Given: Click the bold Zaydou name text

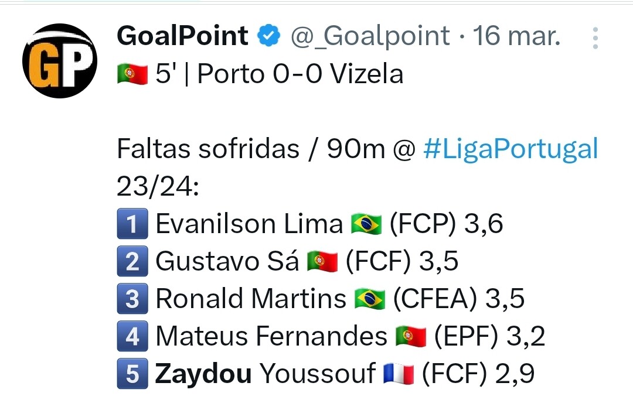Looking at the screenshot, I should point(203,374).
